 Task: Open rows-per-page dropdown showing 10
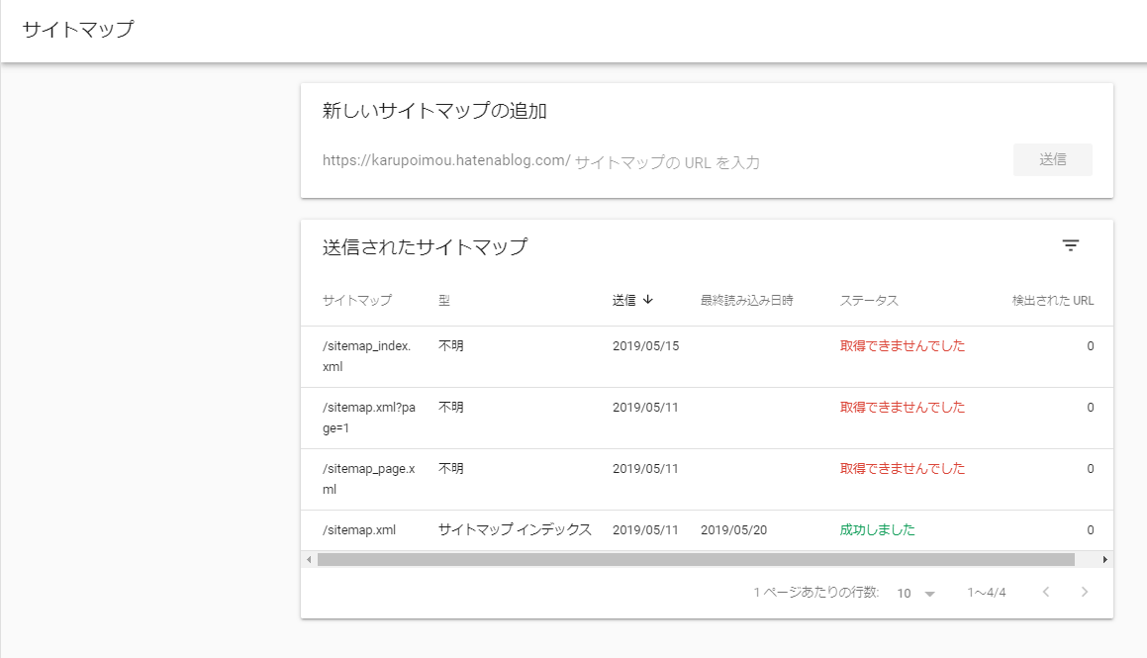(916, 593)
